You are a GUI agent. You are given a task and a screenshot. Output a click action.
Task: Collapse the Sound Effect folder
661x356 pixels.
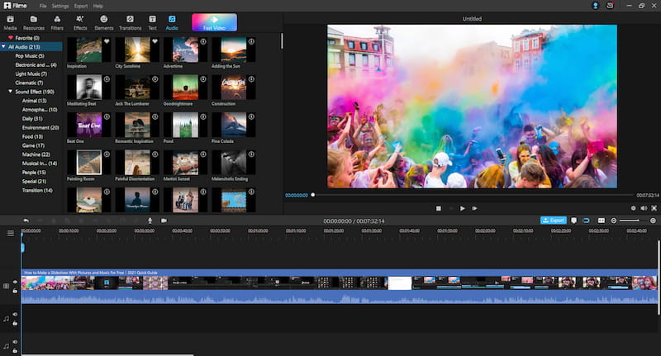point(9,92)
